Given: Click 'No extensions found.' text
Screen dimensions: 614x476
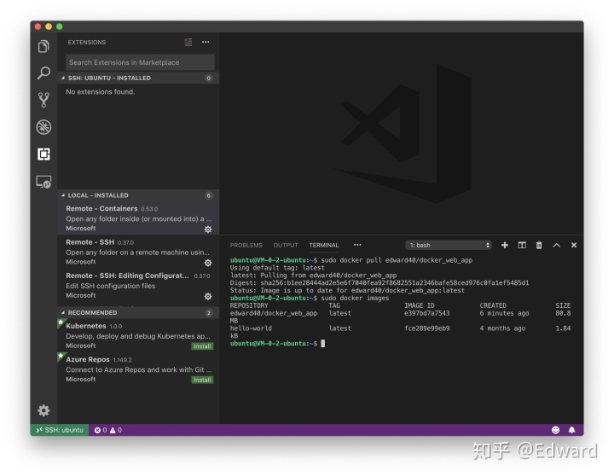Looking at the screenshot, I should click(x=101, y=91).
